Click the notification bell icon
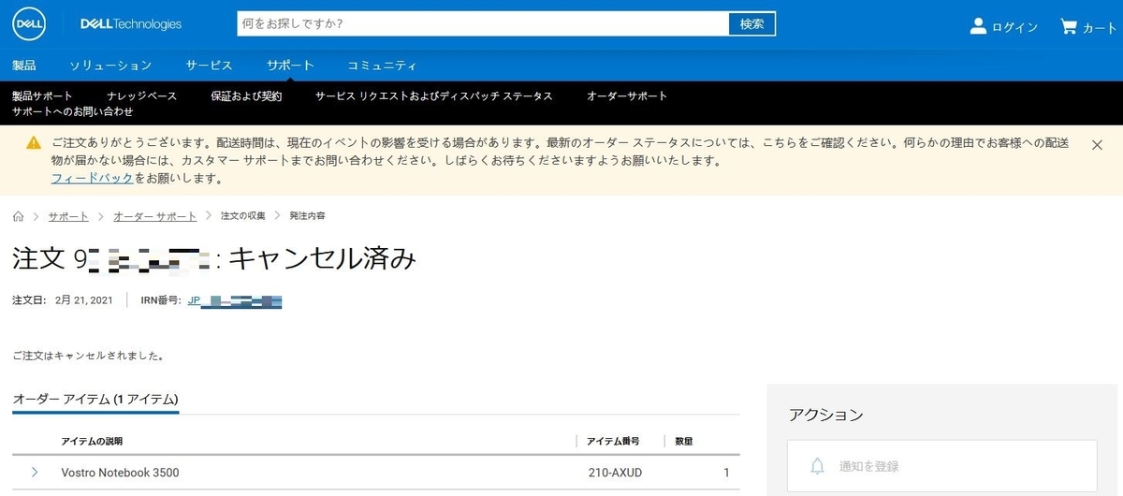The height and width of the screenshot is (496, 1123). [817, 465]
